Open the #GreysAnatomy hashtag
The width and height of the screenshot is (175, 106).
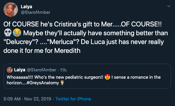click(43, 83)
